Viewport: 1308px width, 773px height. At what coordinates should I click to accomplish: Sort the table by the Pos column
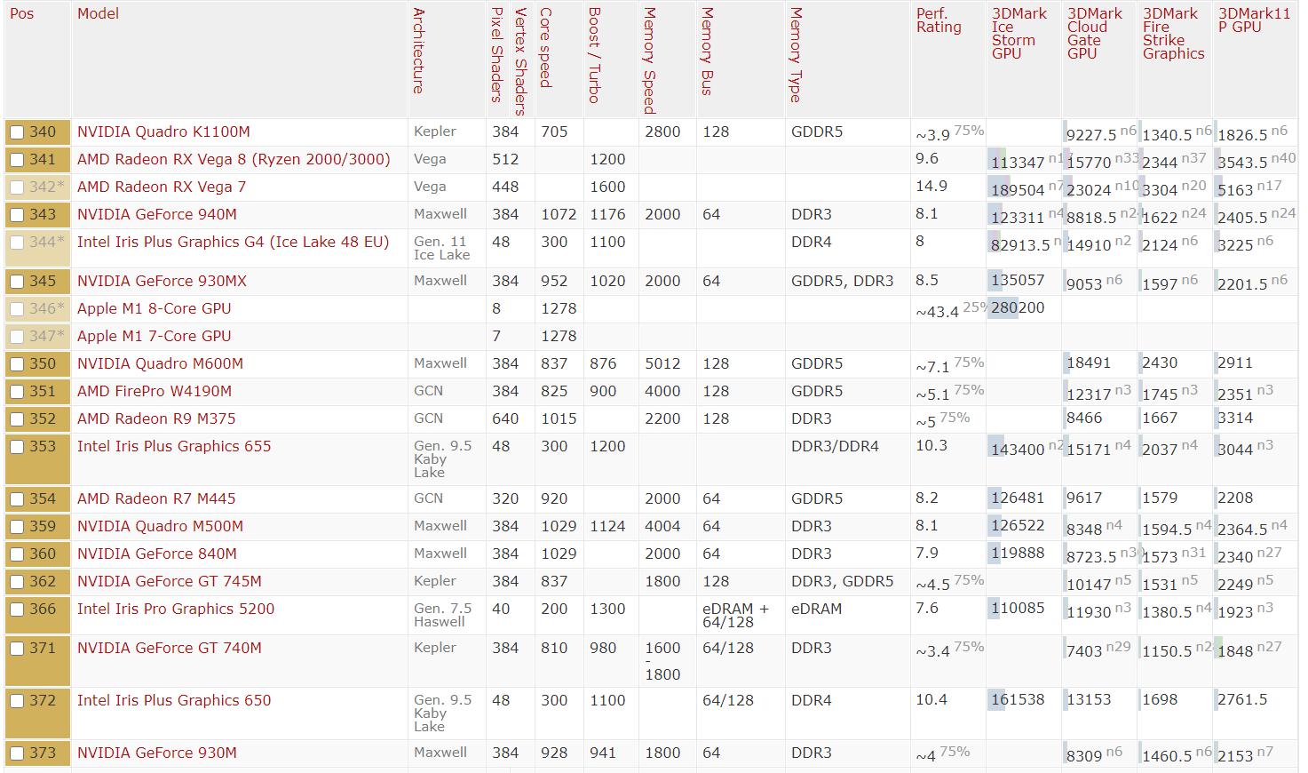click(22, 14)
